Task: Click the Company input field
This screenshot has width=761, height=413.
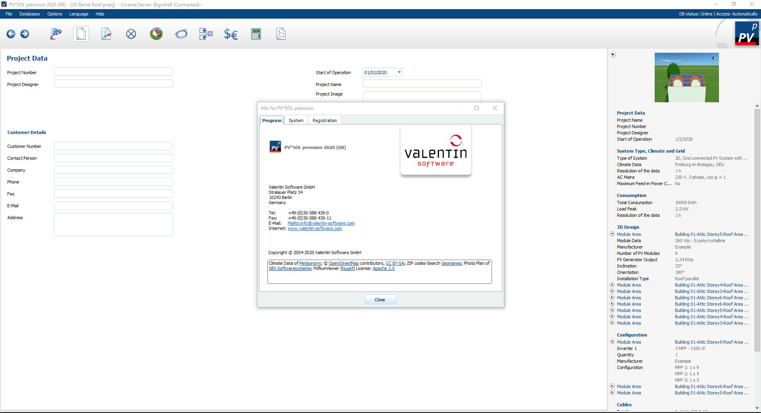Action: coord(113,170)
